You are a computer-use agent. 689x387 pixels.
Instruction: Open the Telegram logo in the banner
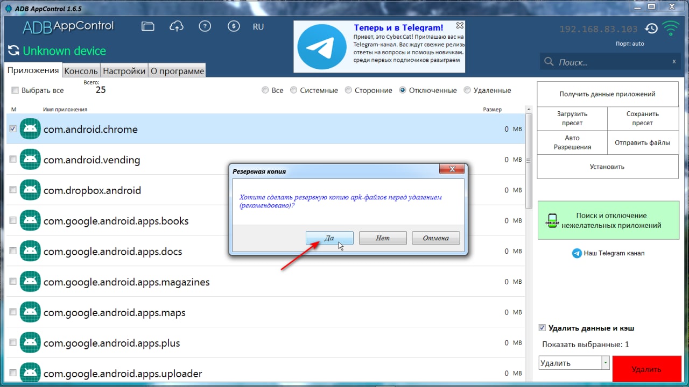(x=322, y=47)
